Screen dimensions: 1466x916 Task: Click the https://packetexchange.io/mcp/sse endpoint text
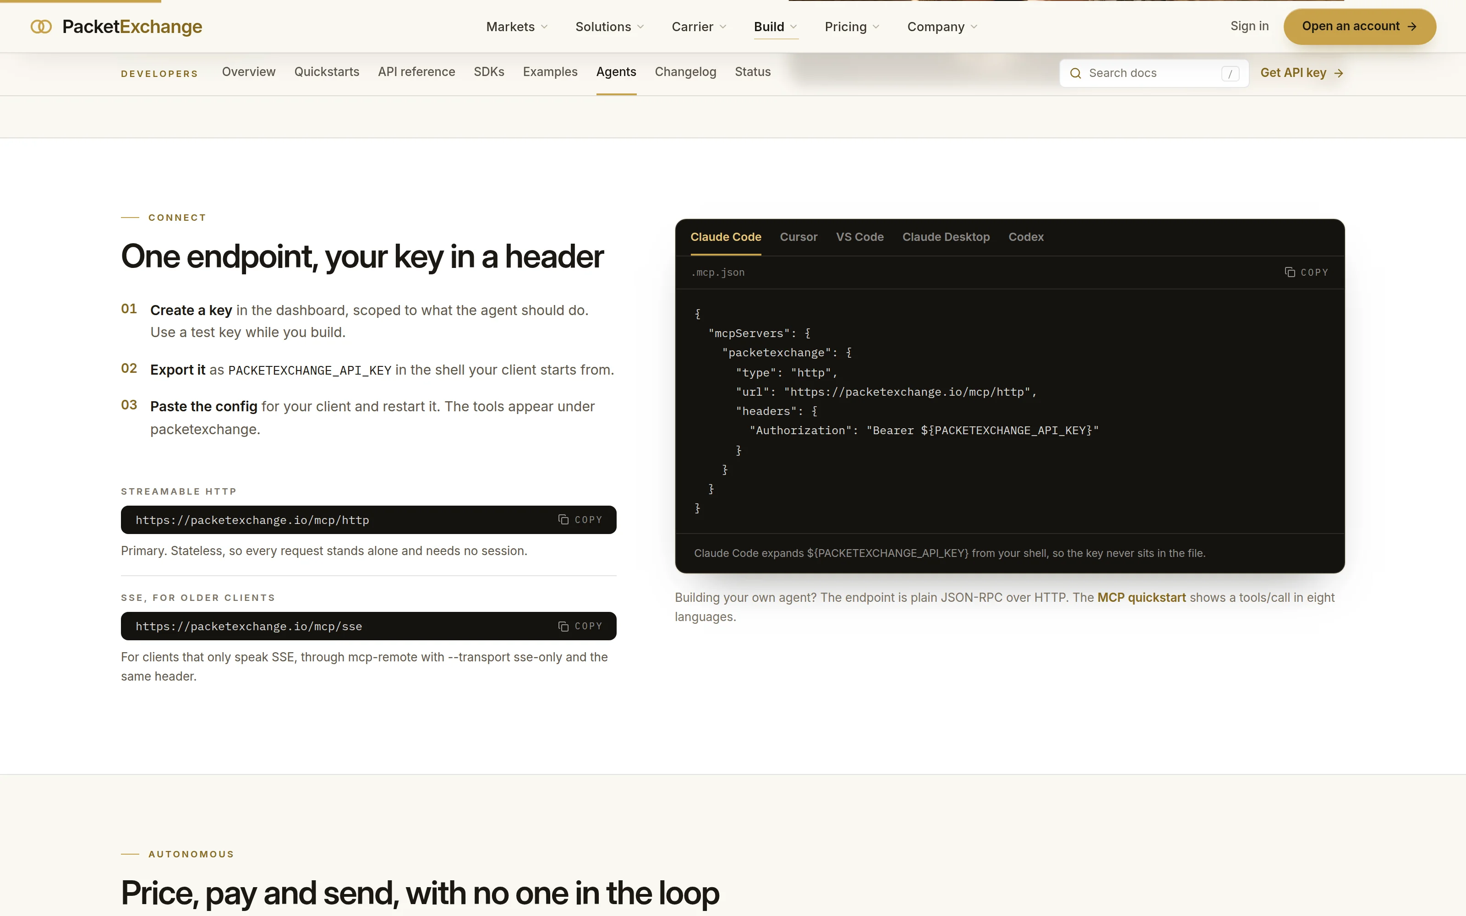pos(249,627)
